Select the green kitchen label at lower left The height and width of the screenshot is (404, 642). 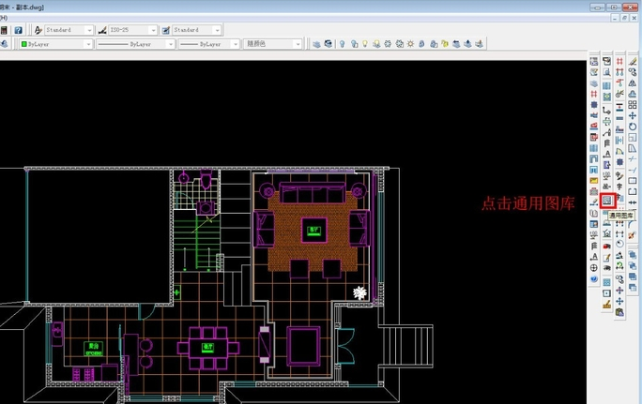tap(93, 349)
